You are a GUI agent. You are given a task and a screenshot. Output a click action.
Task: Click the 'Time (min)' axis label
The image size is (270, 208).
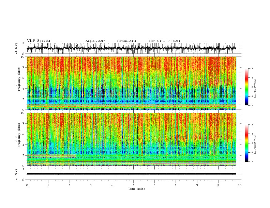136,189
